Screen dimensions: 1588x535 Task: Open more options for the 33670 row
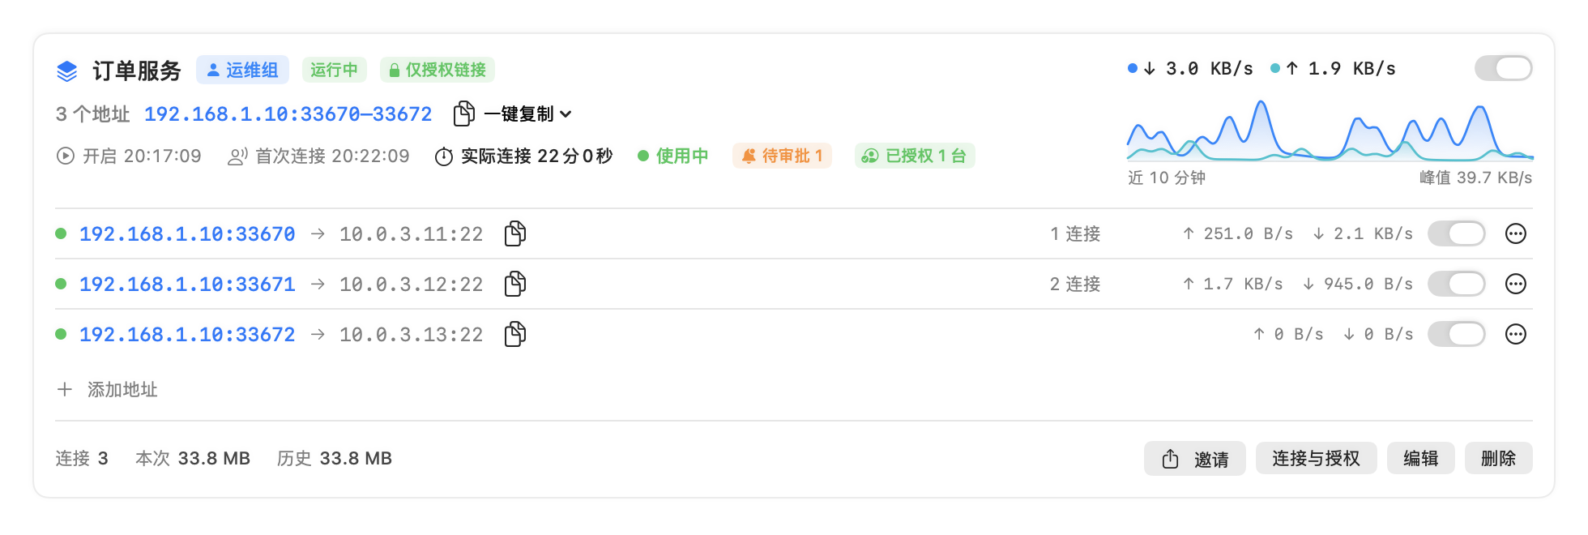[x=1515, y=233]
